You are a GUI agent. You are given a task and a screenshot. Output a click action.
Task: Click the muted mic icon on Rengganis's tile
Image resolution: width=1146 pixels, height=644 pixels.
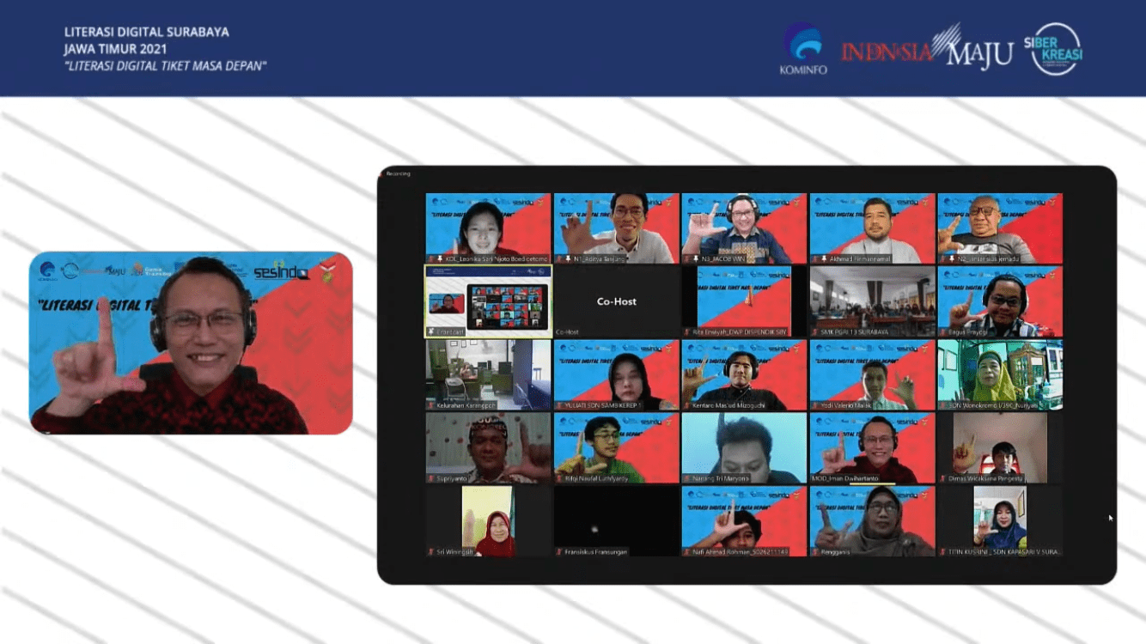pyautogui.click(x=814, y=552)
